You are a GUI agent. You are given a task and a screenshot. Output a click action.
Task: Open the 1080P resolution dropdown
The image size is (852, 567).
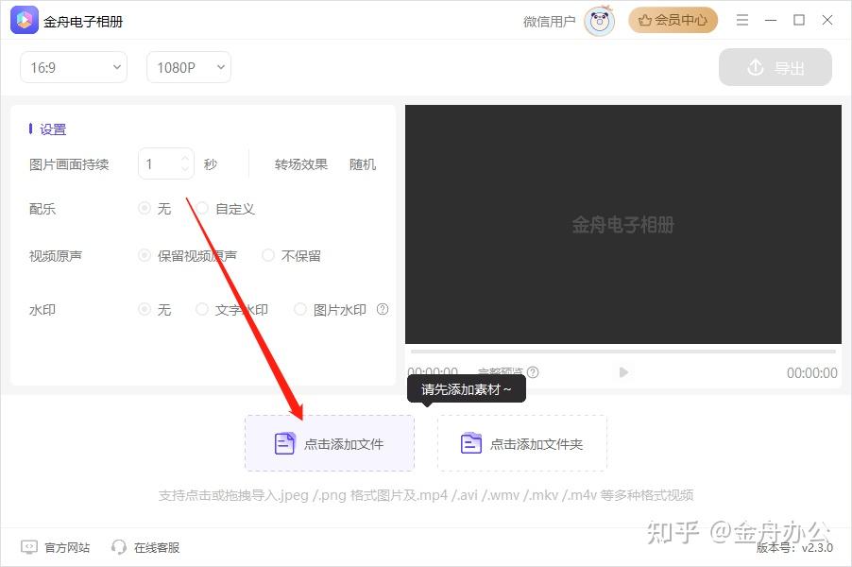click(188, 67)
